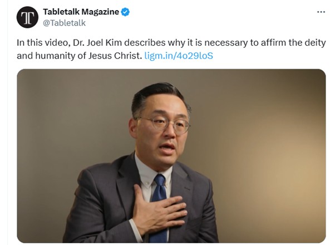Play the Dr. Joel Kim video
Viewport: 335px width, 245px height.
171,156
